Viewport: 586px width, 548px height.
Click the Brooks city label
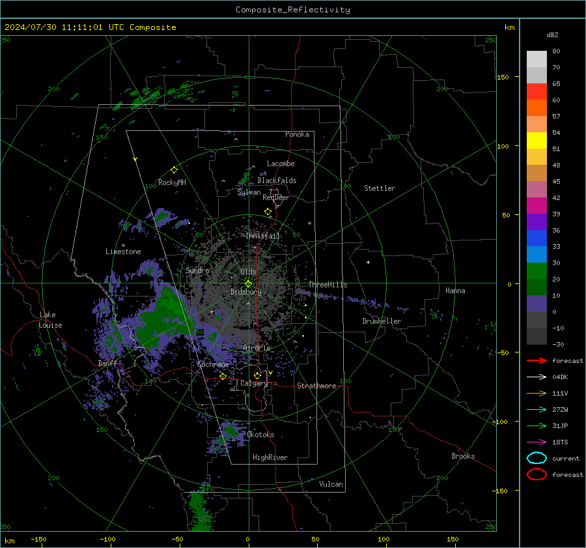pos(463,456)
